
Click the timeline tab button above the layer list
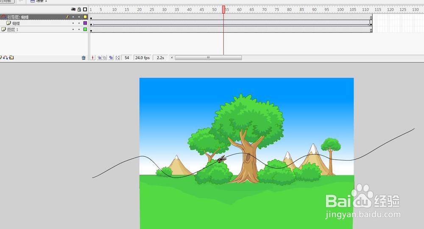click(x=6, y=1)
